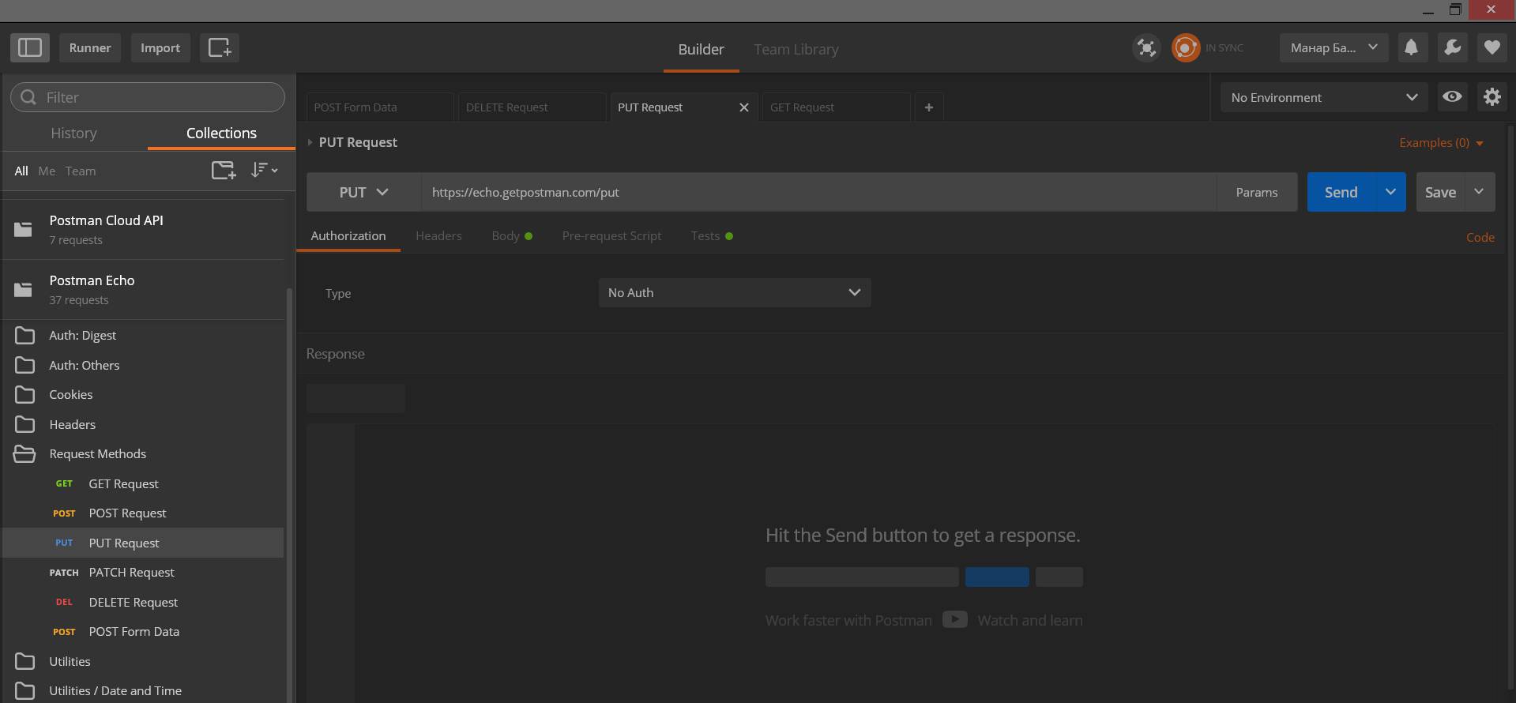Filter collections by Me

pyautogui.click(x=47, y=171)
